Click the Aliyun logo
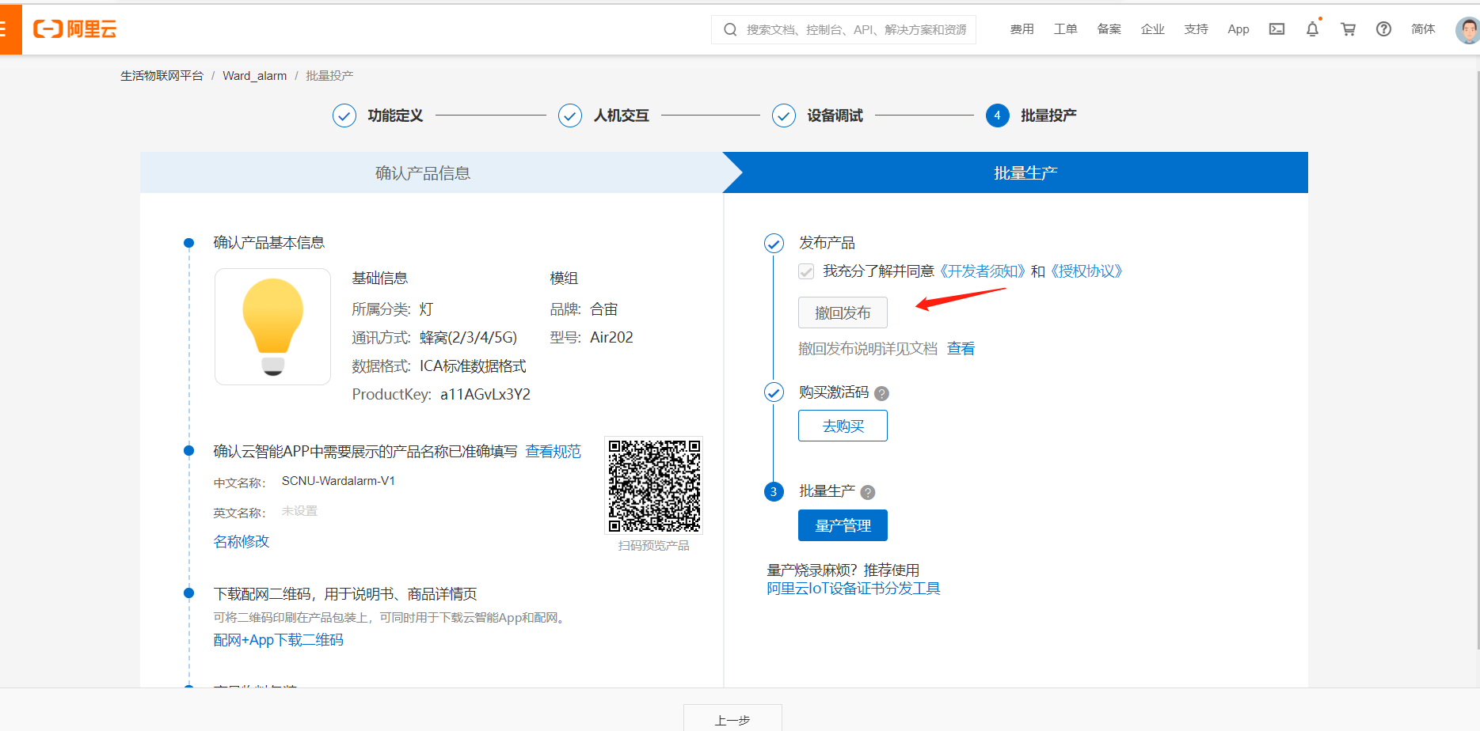The image size is (1480, 731). (74, 29)
